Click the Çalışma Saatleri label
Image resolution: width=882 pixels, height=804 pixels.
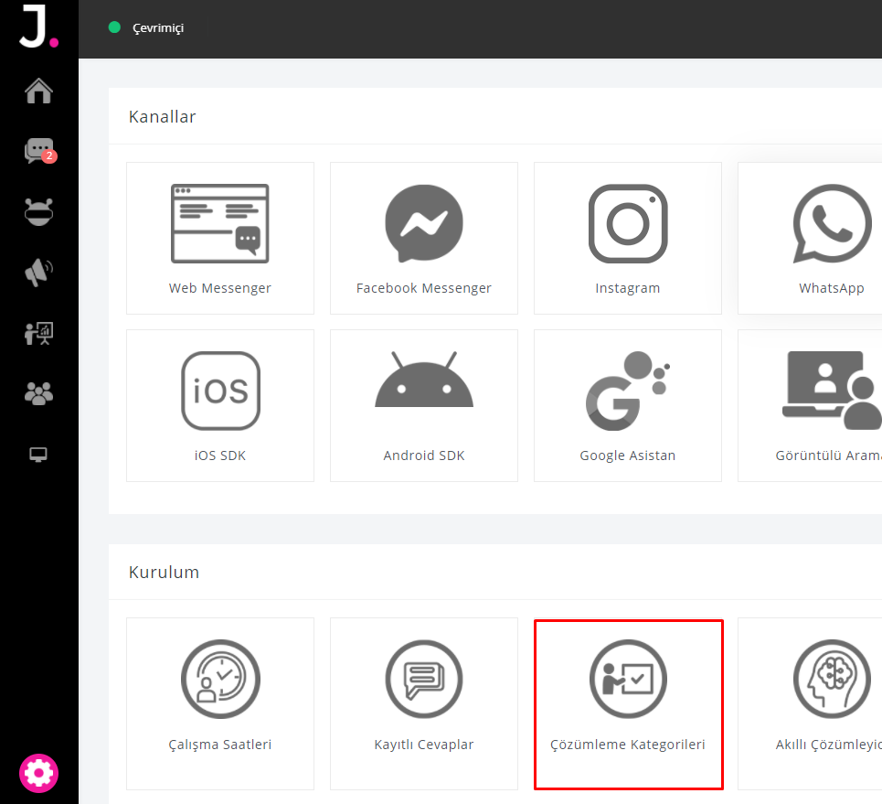(x=220, y=745)
